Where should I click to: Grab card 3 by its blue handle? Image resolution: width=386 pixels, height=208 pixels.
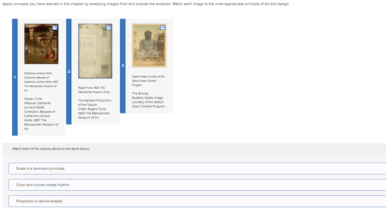pos(123,66)
